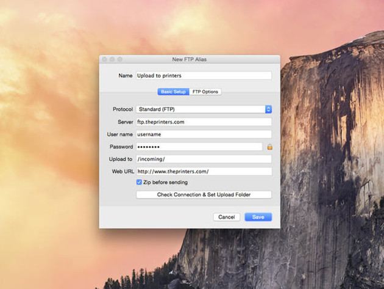Viewport: 384px width, 289px height.
Task: Focus the Web URL field
Action: 203,172
